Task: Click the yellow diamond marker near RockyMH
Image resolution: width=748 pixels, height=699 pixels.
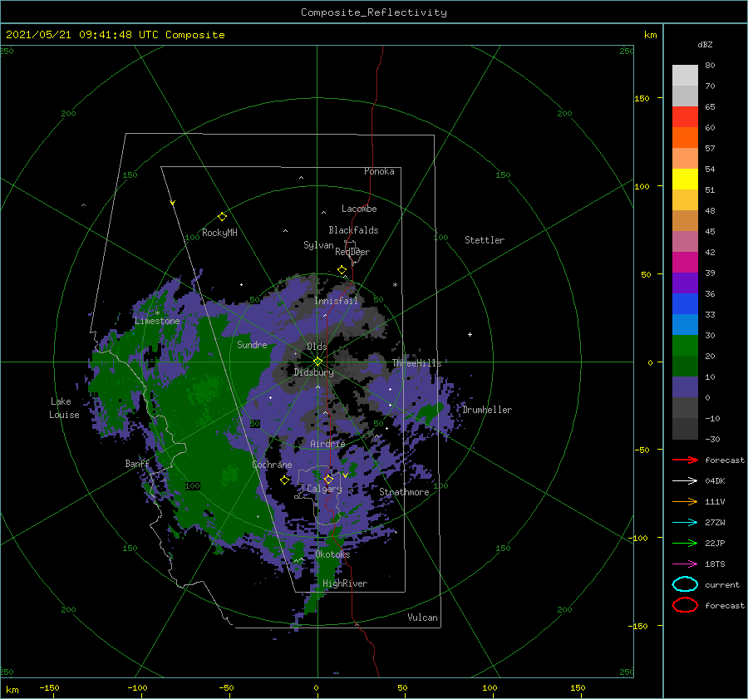Action: tap(222, 217)
